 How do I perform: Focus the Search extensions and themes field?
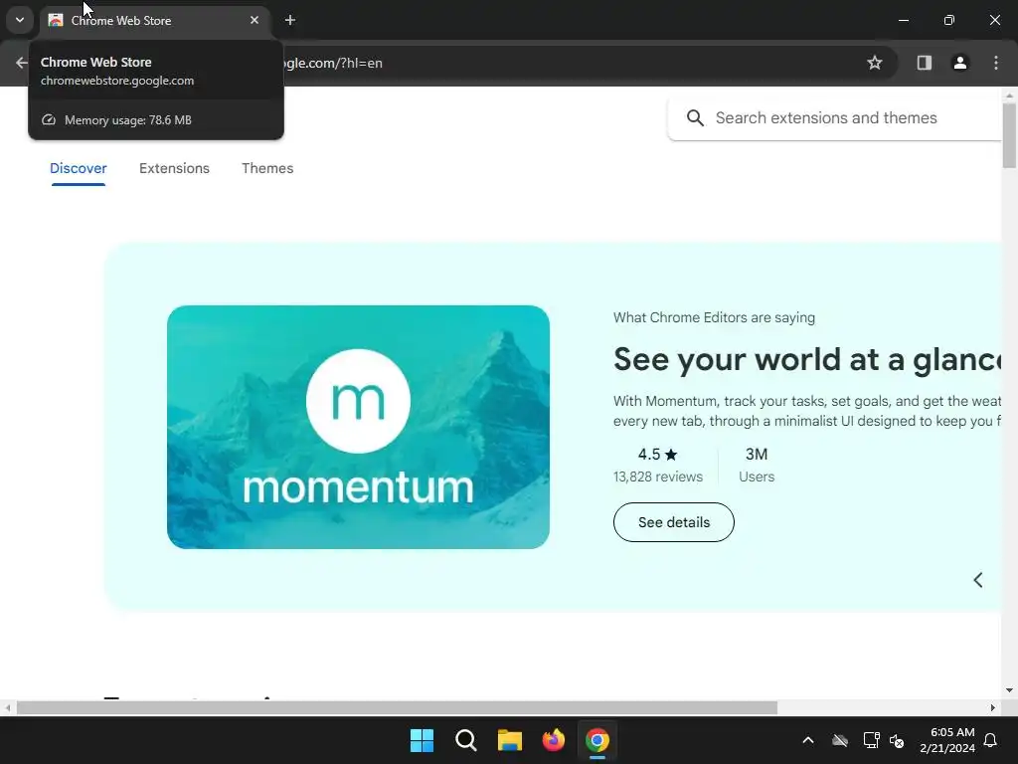(x=835, y=118)
